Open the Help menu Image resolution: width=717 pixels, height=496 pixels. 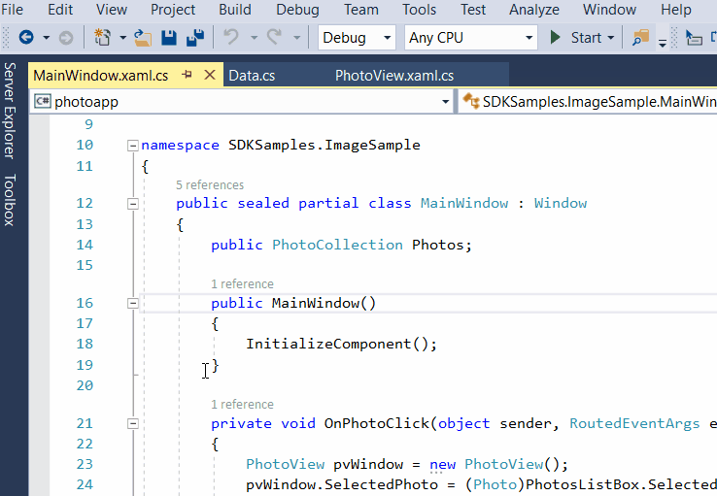point(676,9)
